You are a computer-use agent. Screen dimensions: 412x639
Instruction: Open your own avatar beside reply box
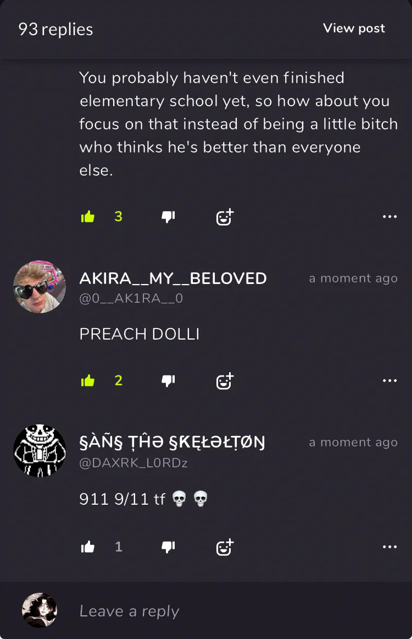click(40, 610)
